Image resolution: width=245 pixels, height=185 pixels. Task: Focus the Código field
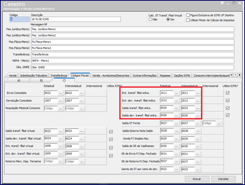(x=19, y=19)
